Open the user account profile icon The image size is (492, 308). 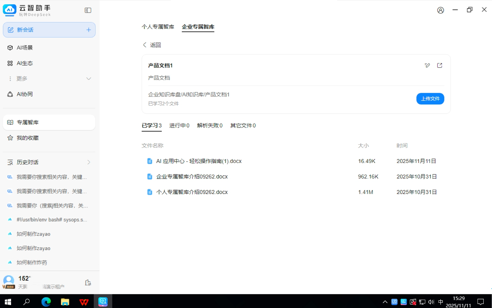440,10
